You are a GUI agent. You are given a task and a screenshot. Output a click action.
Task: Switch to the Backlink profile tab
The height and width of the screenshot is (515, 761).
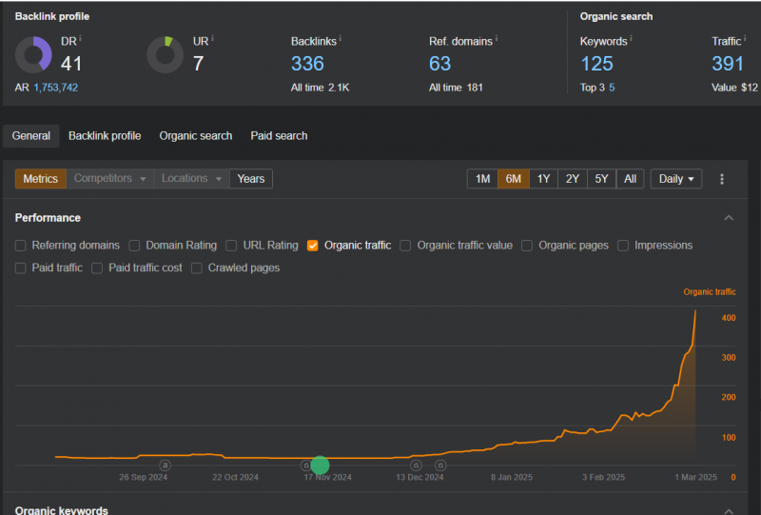pyautogui.click(x=105, y=136)
